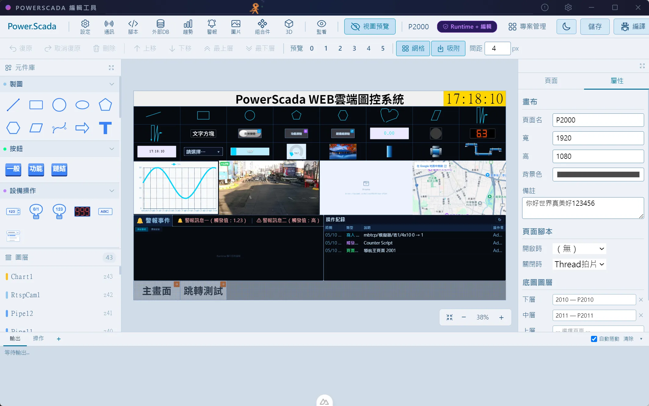Screen dimensions: 649x406
Task: Select the hexagon drawing shape
Action: pyautogui.click(x=13, y=128)
